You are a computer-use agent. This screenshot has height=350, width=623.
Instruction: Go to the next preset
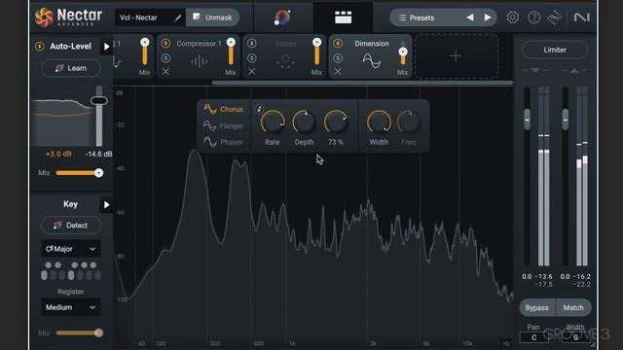coord(488,17)
